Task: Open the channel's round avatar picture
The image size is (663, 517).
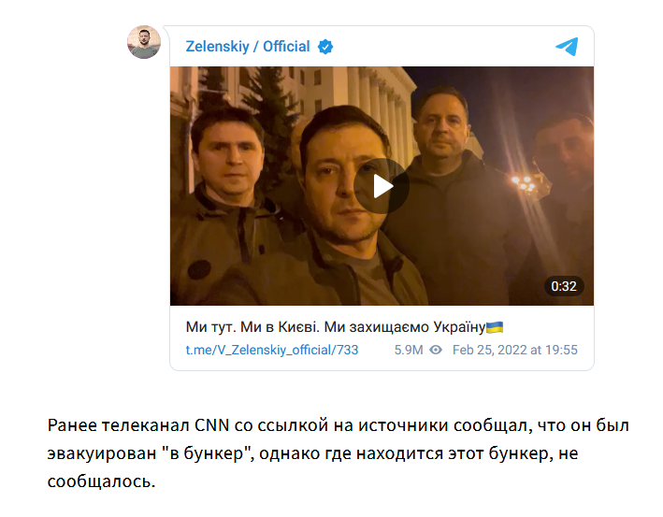Action: click(x=144, y=42)
